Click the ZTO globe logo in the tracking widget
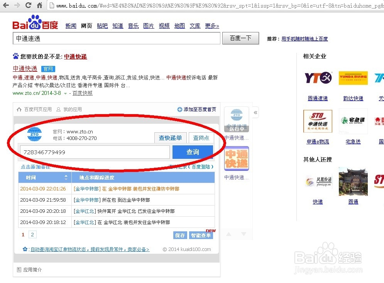 (34, 134)
